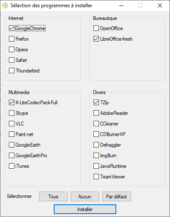This screenshot has width=170, height=217.
Task: Tick the ImgBurn checkbox
Action: tap(96, 156)
